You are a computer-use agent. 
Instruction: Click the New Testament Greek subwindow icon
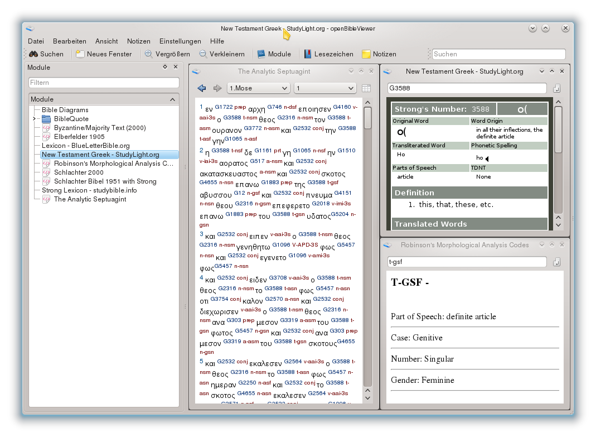click(x=387, y=71)
